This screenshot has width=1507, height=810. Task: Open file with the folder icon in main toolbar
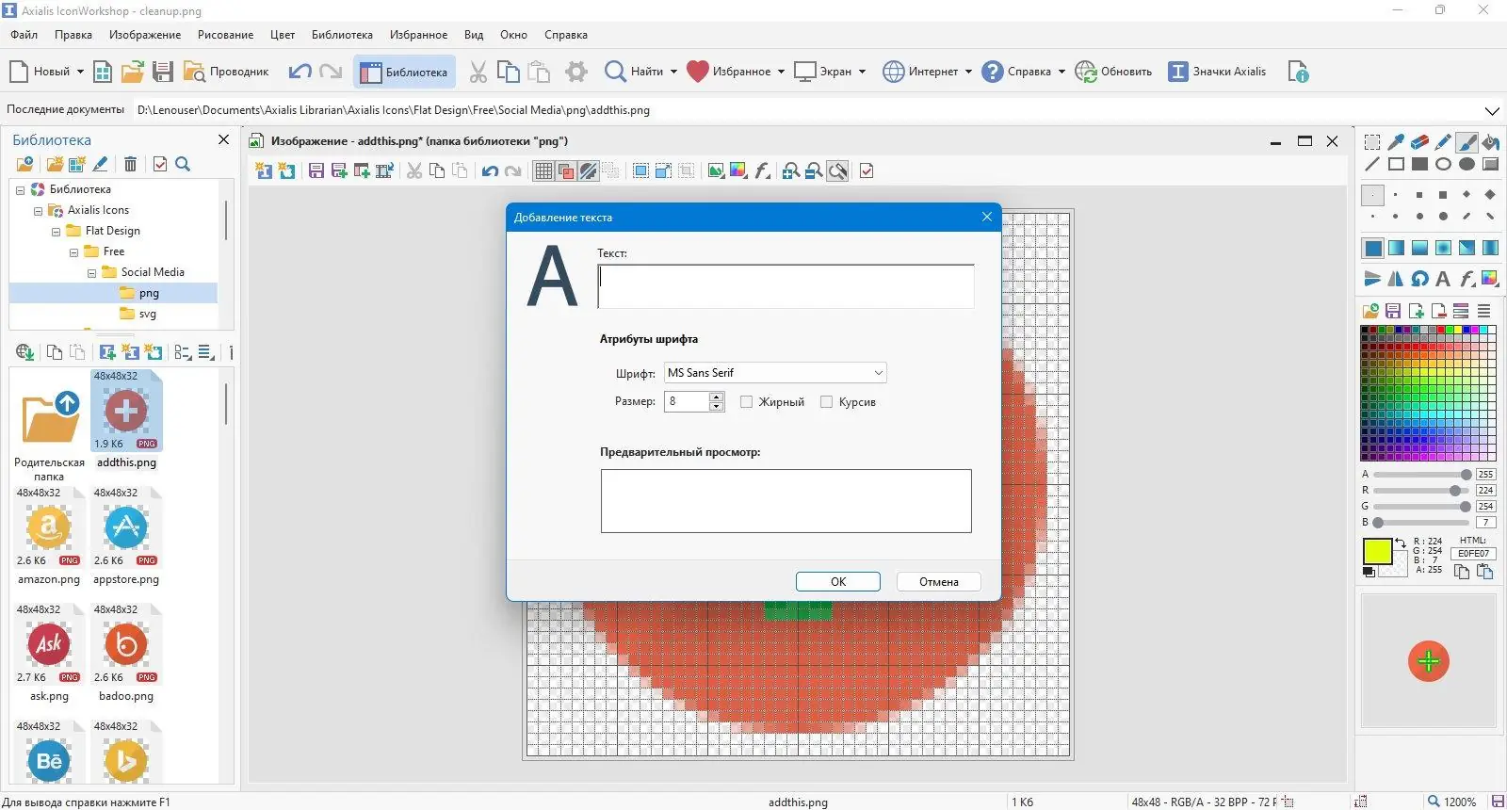click(x=133, y=72)
